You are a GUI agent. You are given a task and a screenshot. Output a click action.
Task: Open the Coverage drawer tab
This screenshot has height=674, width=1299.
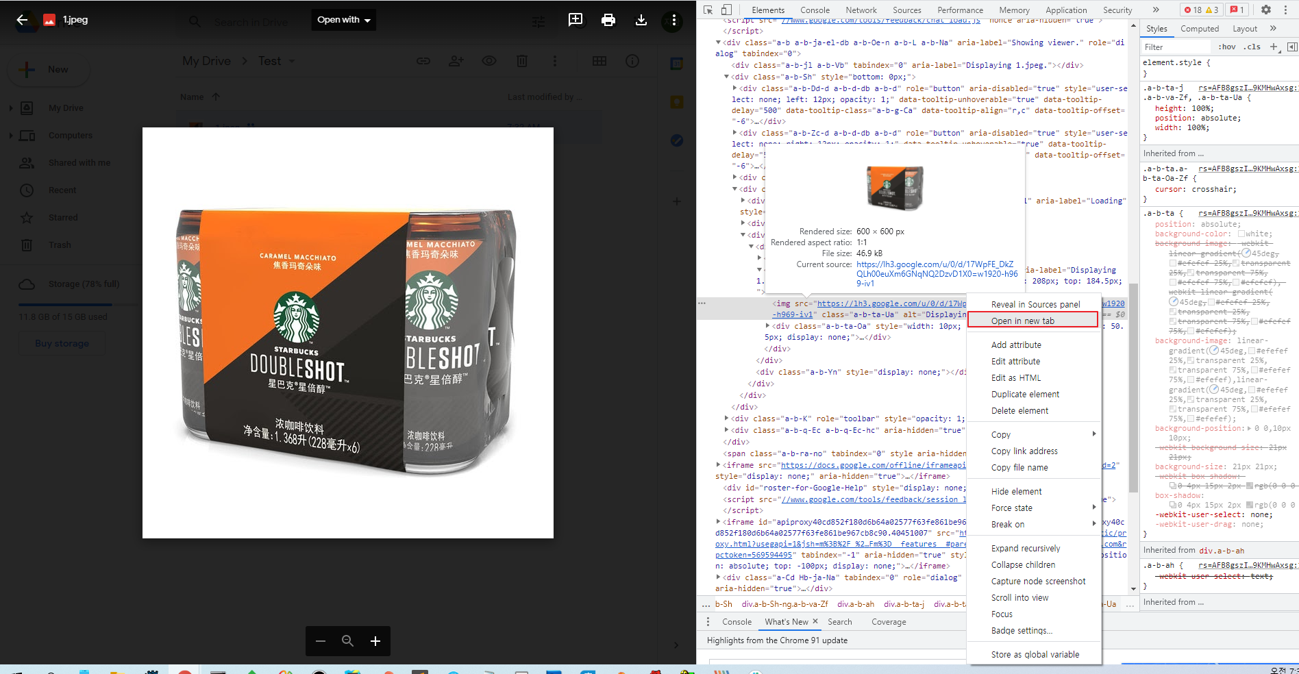click(889, 622)
